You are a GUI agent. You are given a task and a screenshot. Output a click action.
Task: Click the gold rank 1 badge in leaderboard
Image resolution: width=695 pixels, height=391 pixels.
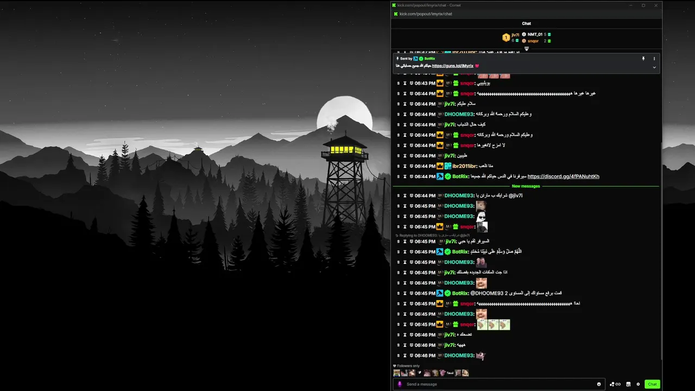coord(506,37)
